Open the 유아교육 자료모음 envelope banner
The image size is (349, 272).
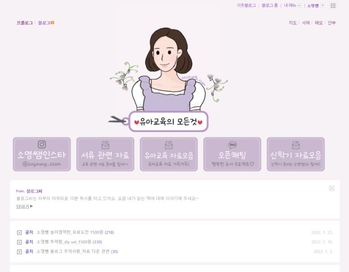pyautogui.click(x=169, y=154)
